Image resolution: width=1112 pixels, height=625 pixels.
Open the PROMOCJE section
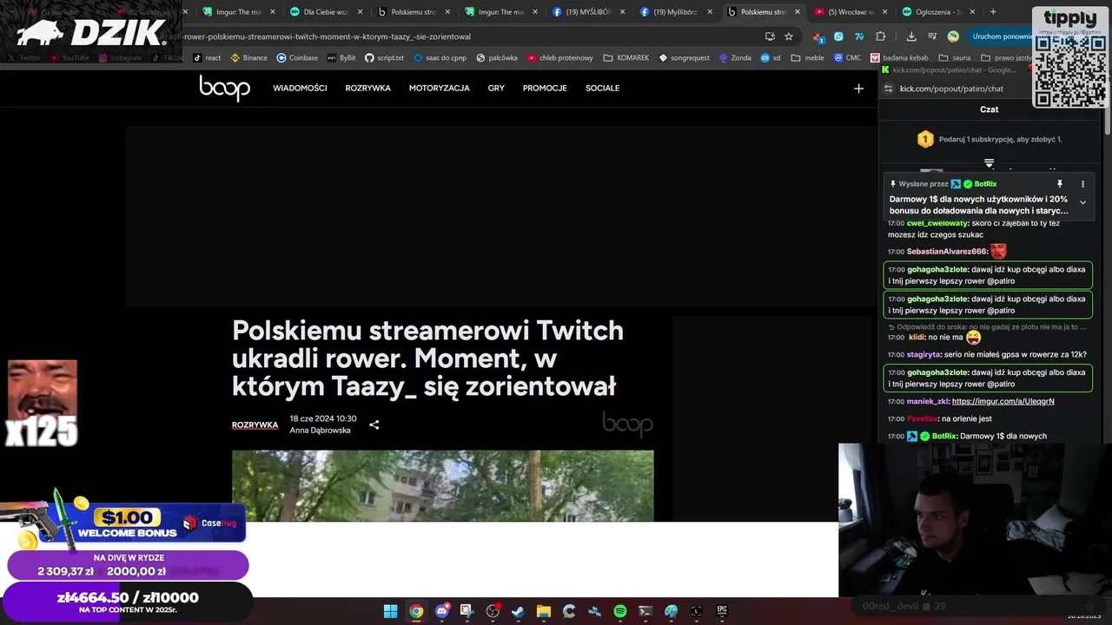545,89
